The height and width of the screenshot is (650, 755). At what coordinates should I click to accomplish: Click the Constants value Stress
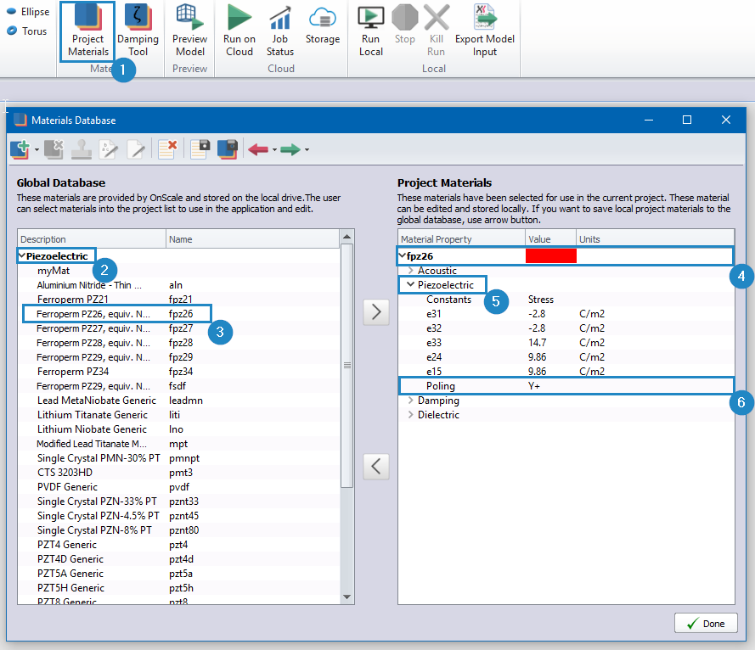tap(541, 300)
